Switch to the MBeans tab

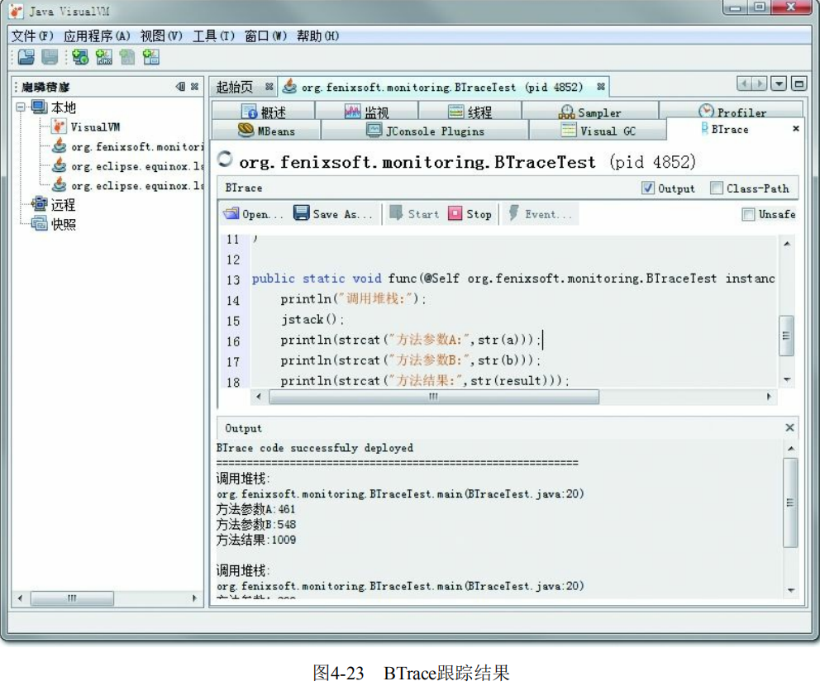tap(266, 131)
